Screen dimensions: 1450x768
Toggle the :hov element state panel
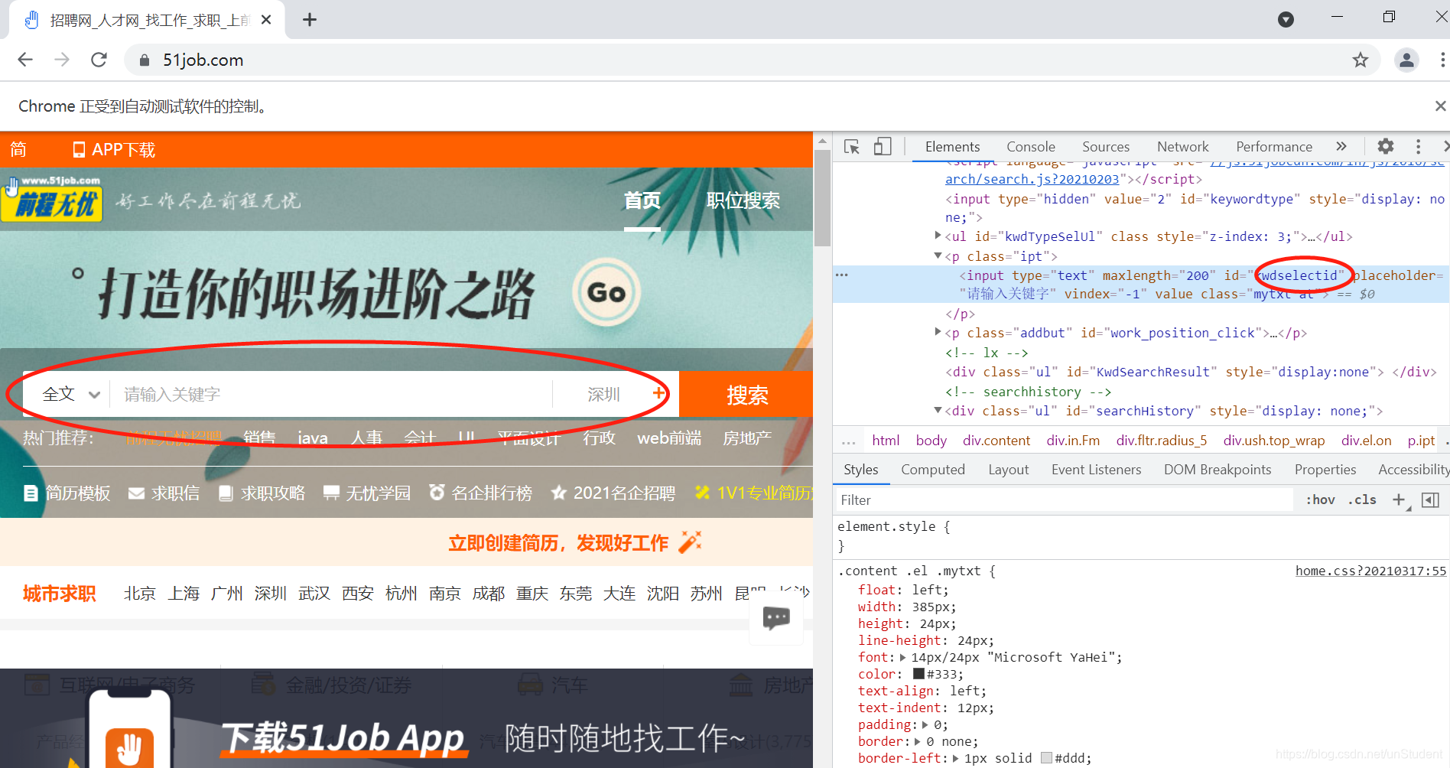(1320, 500)
